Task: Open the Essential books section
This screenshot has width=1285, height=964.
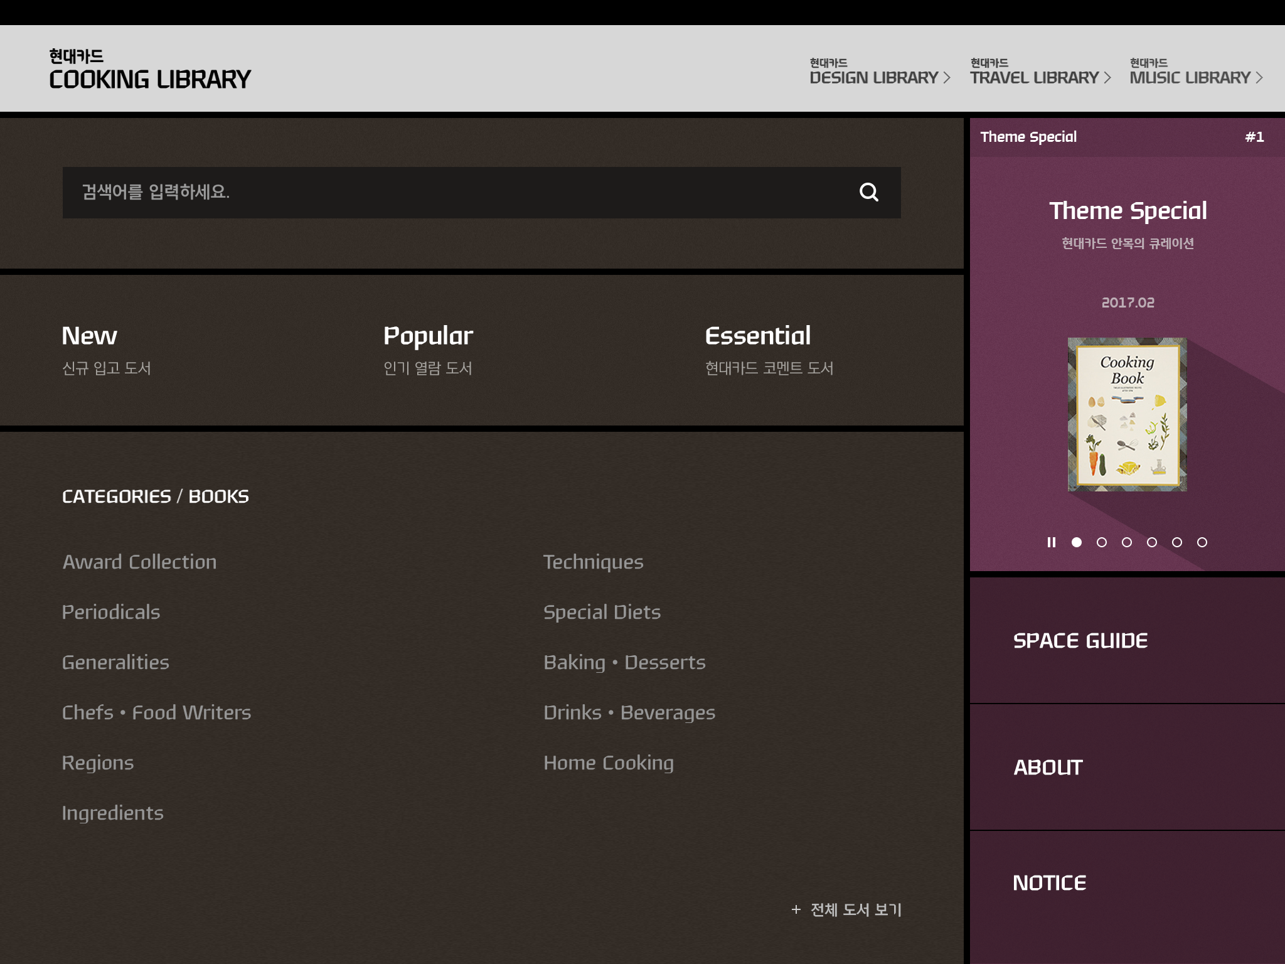Action: (x=757, y=336)
